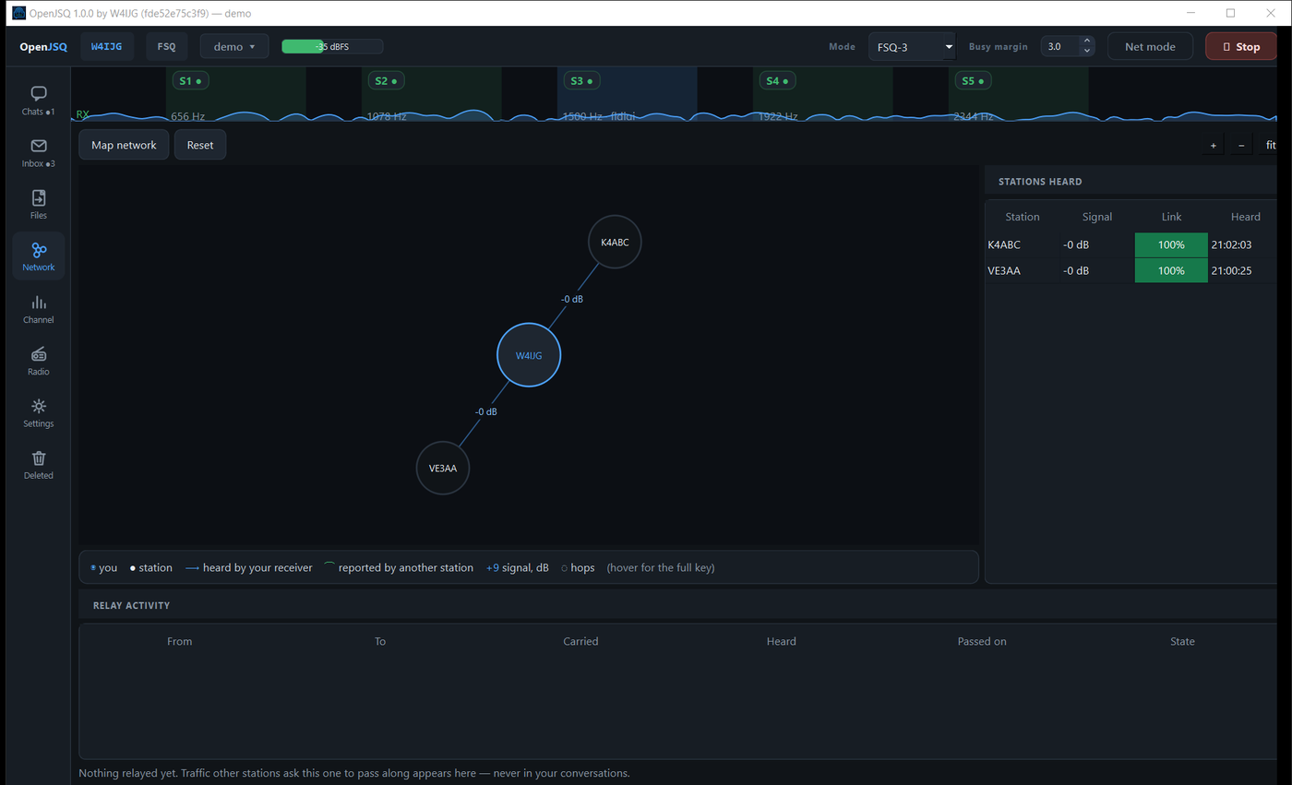Image resolution: width=1292 pixels, height=785 pixels.
Task: Toggle Net mode
Action: pos(1150,46)
